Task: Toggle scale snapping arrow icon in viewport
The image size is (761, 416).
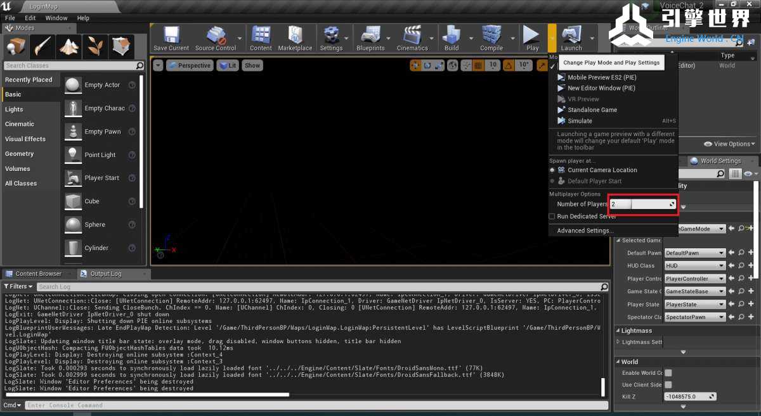Action: tap(543, 65)
